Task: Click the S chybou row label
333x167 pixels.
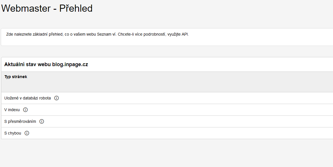Action: click(x=13, y=133)
